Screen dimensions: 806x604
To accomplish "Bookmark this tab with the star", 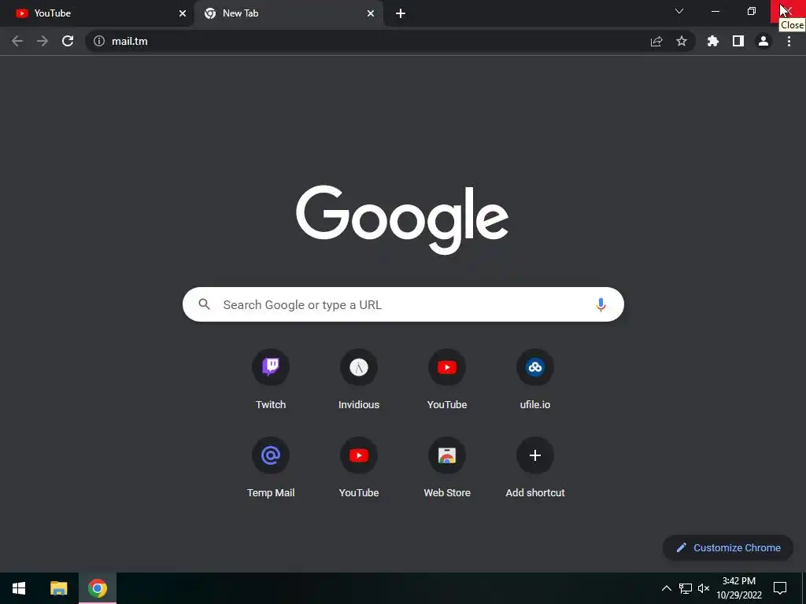I will click(682, 41).
